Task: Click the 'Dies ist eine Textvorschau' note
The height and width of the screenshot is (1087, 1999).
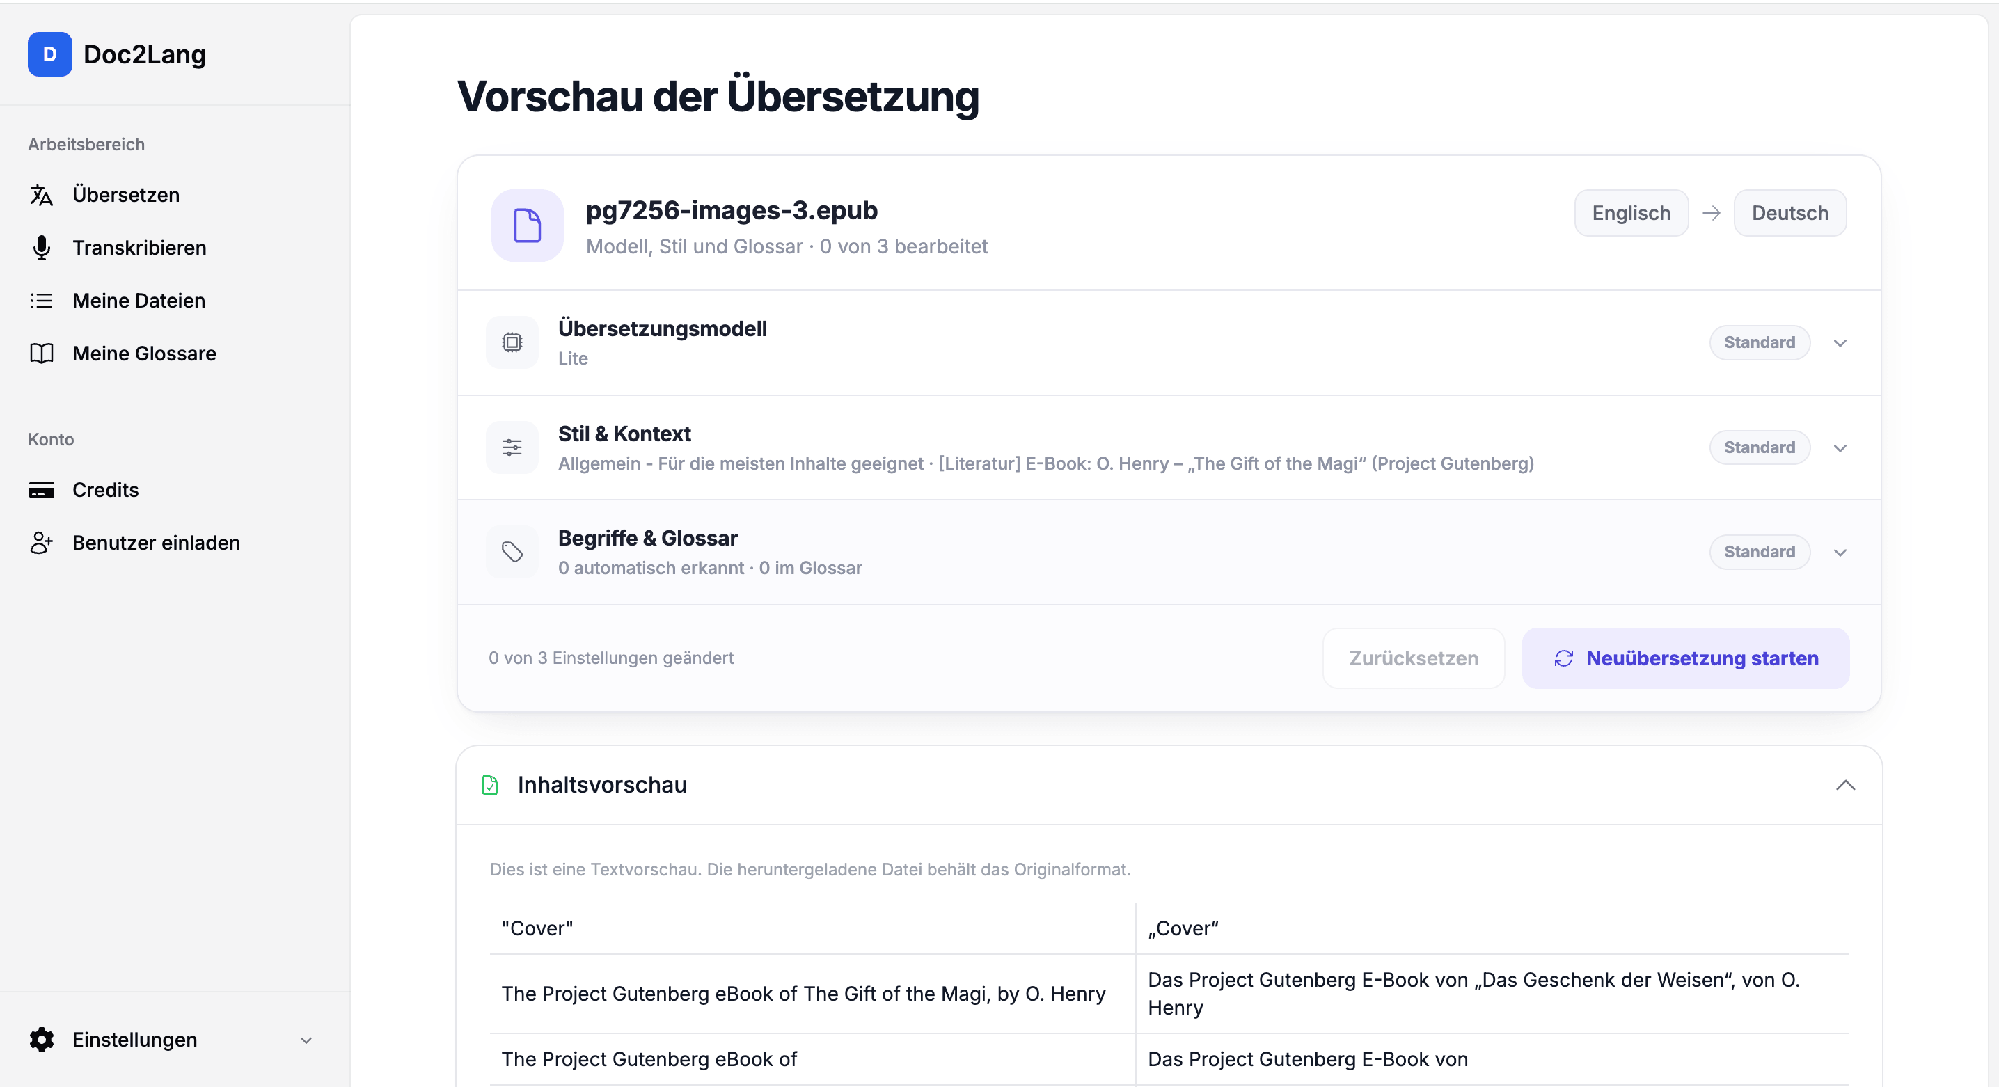Action: tap(809, 869)
